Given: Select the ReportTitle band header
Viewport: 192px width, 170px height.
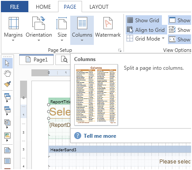Looking at the screenshot, I should tap(59, 102).
